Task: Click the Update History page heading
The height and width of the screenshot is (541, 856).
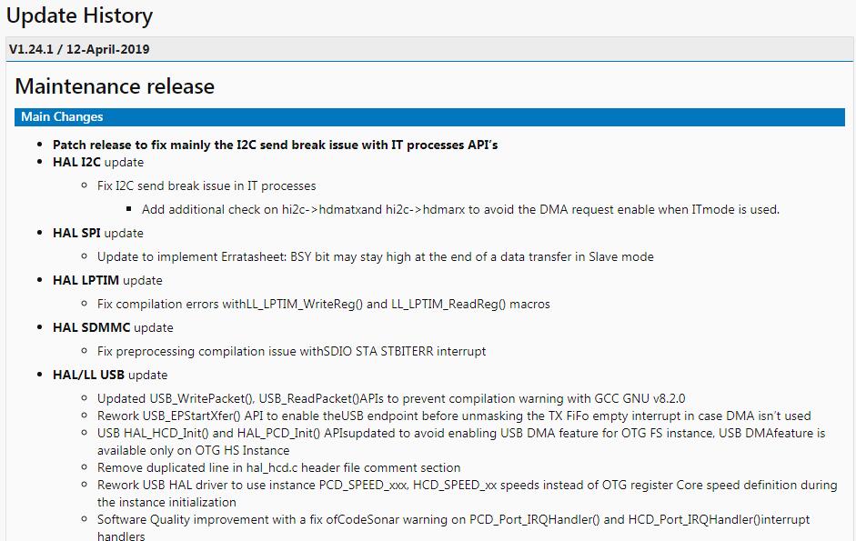Action: pyautogui.click(x=80, y=15)
